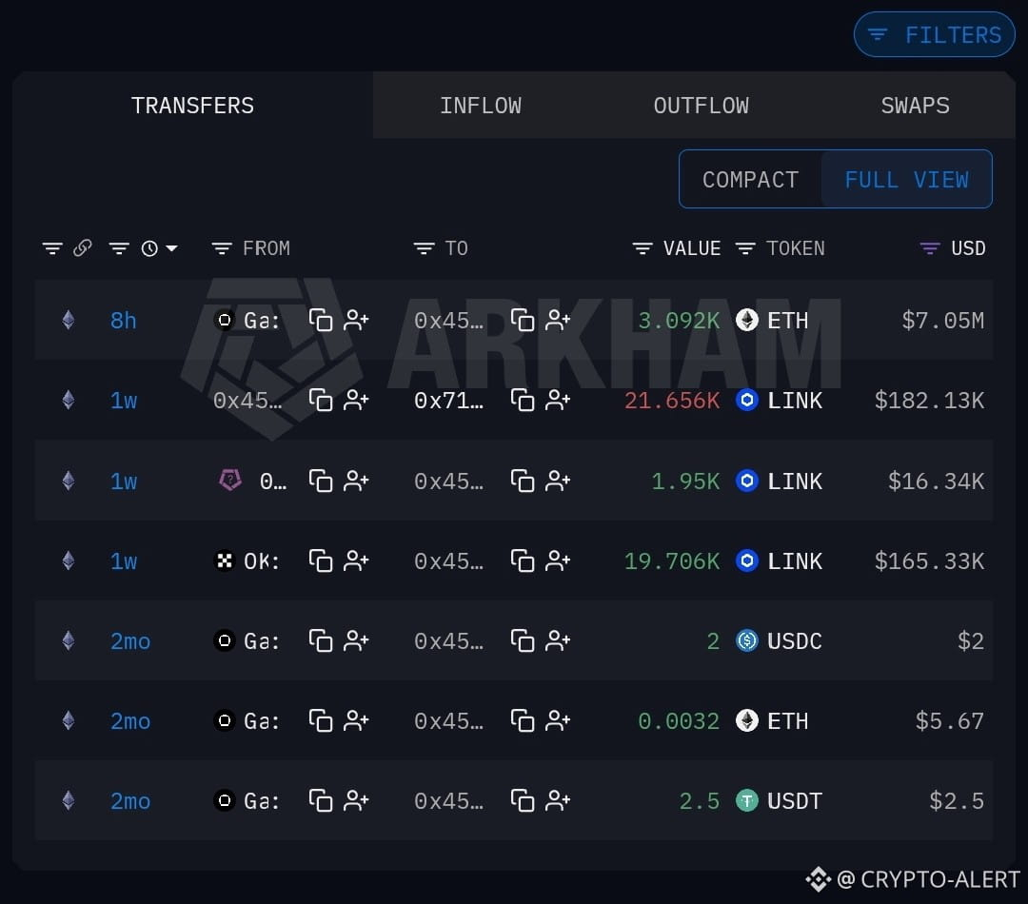Open the USD column filter
1028x904 pixels.
(930, 248)
